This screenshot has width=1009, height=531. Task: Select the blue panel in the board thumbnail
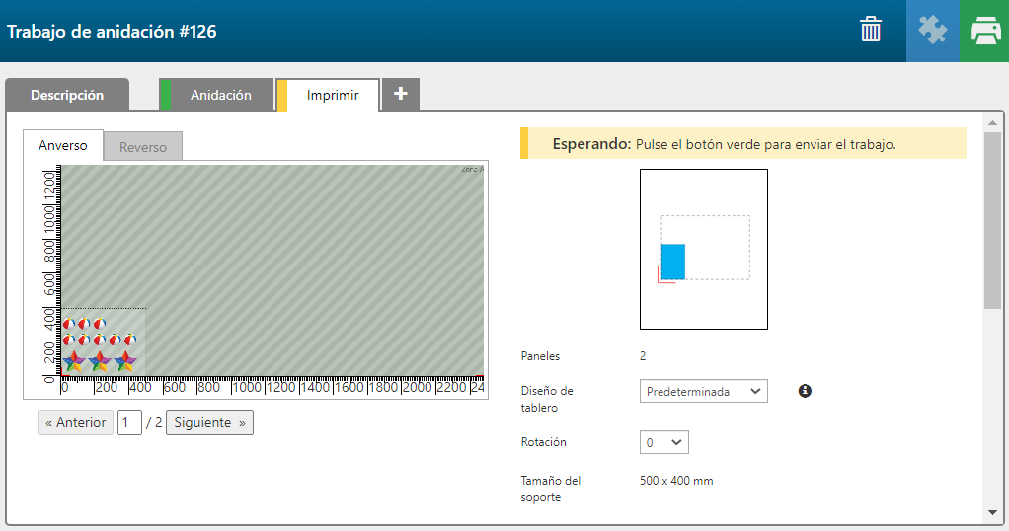click(672, 262)
